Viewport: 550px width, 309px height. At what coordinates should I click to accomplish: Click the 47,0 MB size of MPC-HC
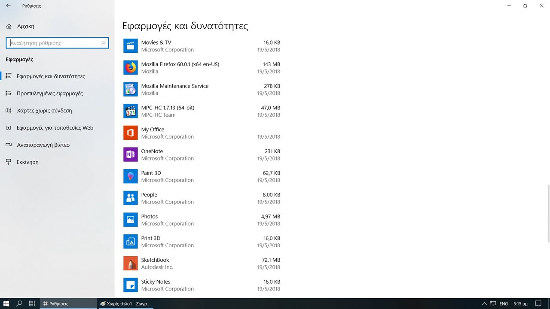270,108
